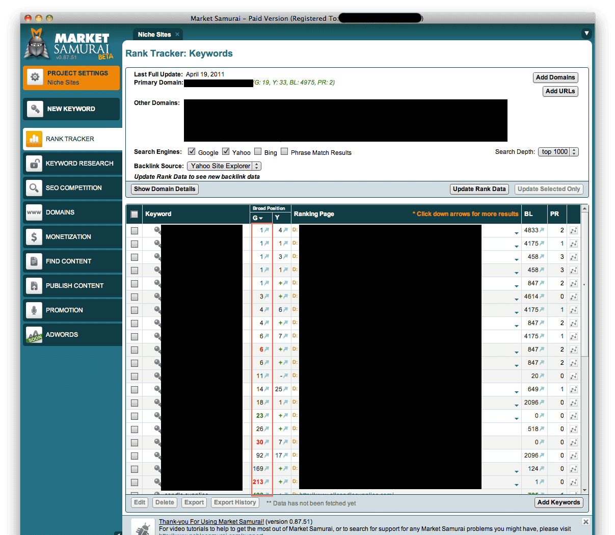Open rank chart icon for BL 4614 row

pos(574,297)
